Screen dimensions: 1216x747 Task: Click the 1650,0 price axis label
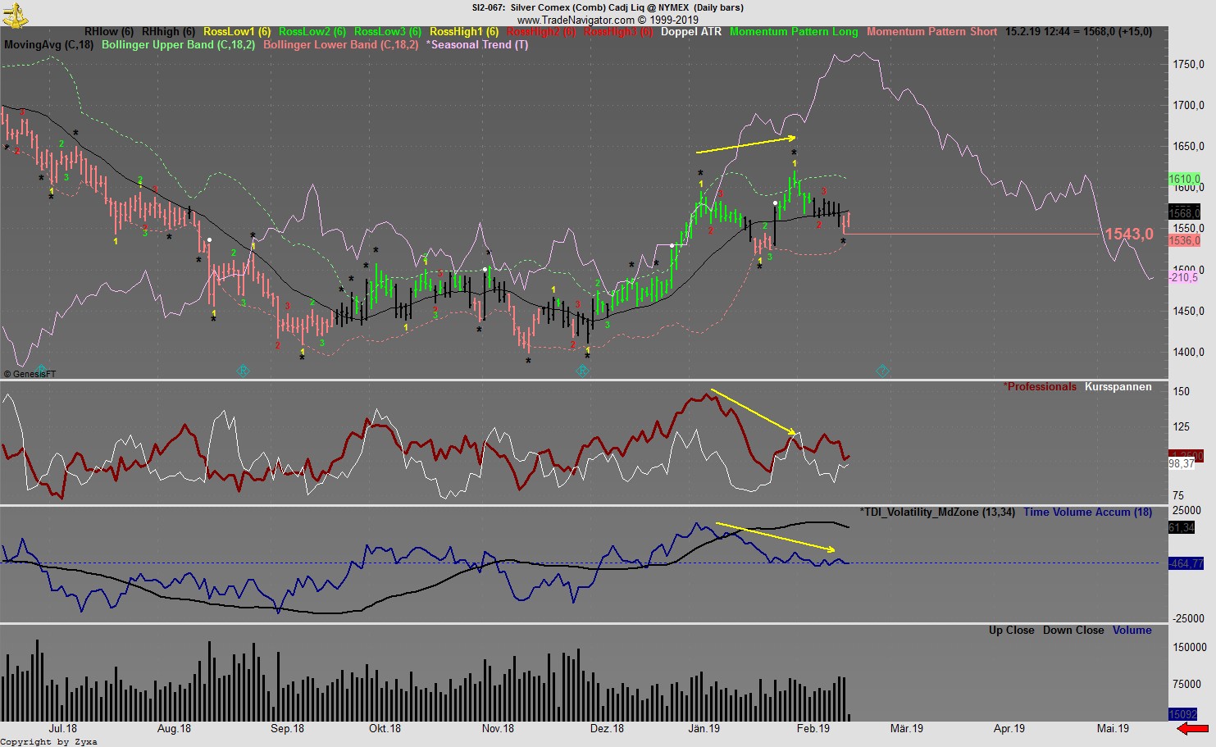coord(1189,147)
